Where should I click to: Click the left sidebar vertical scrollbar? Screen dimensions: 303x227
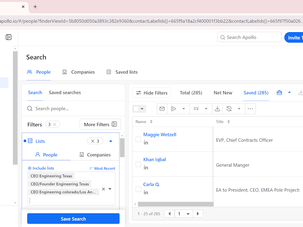coord(15,108)
